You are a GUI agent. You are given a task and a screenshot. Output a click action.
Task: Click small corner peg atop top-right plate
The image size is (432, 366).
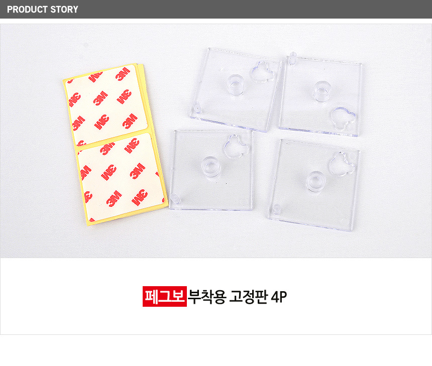click(292, 58)
